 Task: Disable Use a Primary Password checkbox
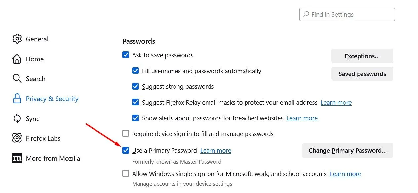pos(126,151)
